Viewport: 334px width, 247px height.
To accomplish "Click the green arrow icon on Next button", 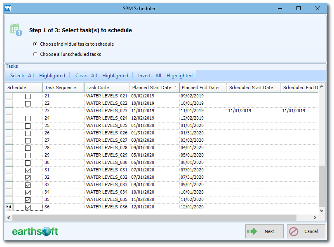I will tap(252, 231).
